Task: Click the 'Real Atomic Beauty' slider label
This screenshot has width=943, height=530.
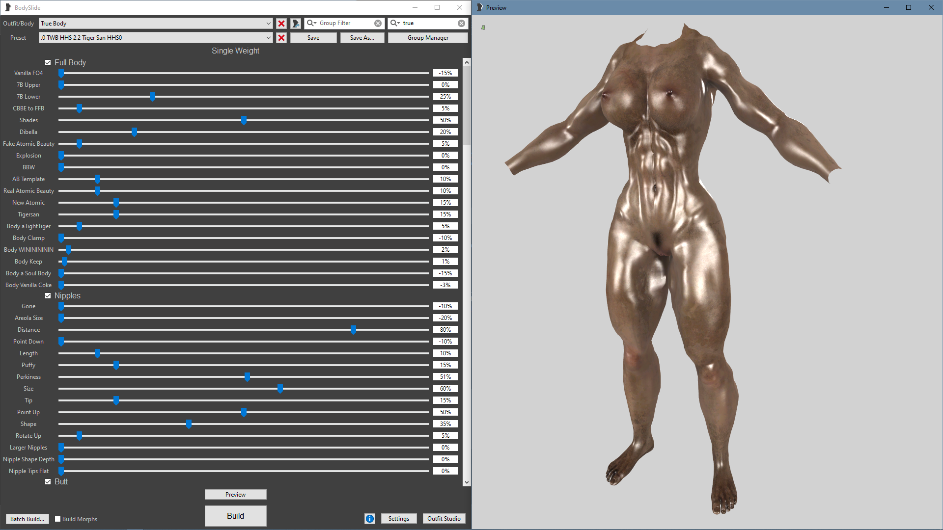Action: (28, 191)
